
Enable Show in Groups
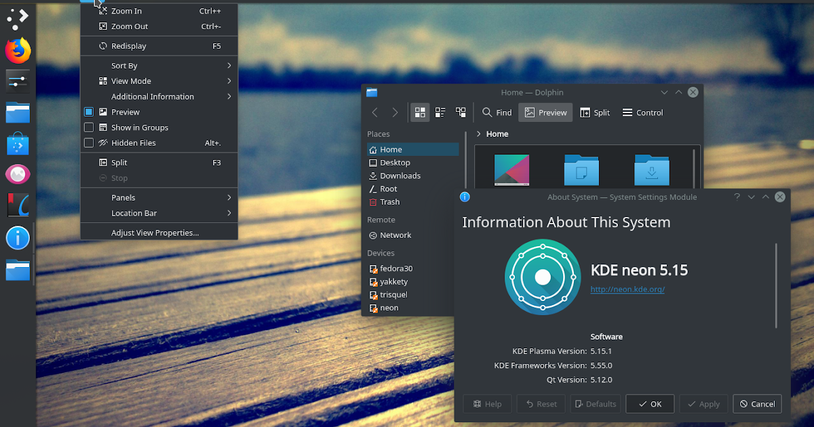tap(89, 127)
